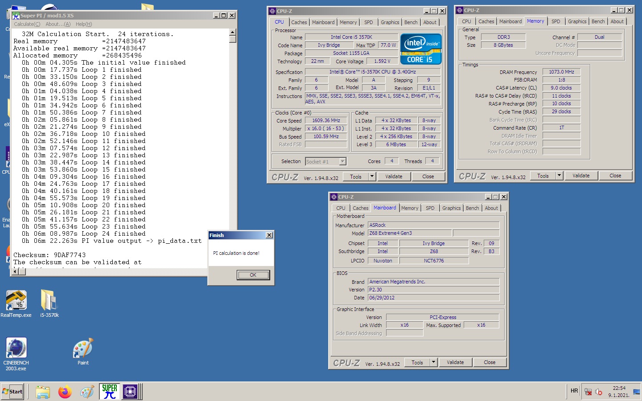Image resolution: width=642 pixels, height=401 pixels.
Task: Click the 8 GBytes memory size value
Action: (x=503, y=45)
